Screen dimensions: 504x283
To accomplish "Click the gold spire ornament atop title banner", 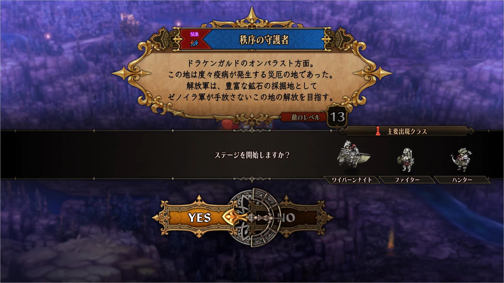I will click(x=252, y=14).
